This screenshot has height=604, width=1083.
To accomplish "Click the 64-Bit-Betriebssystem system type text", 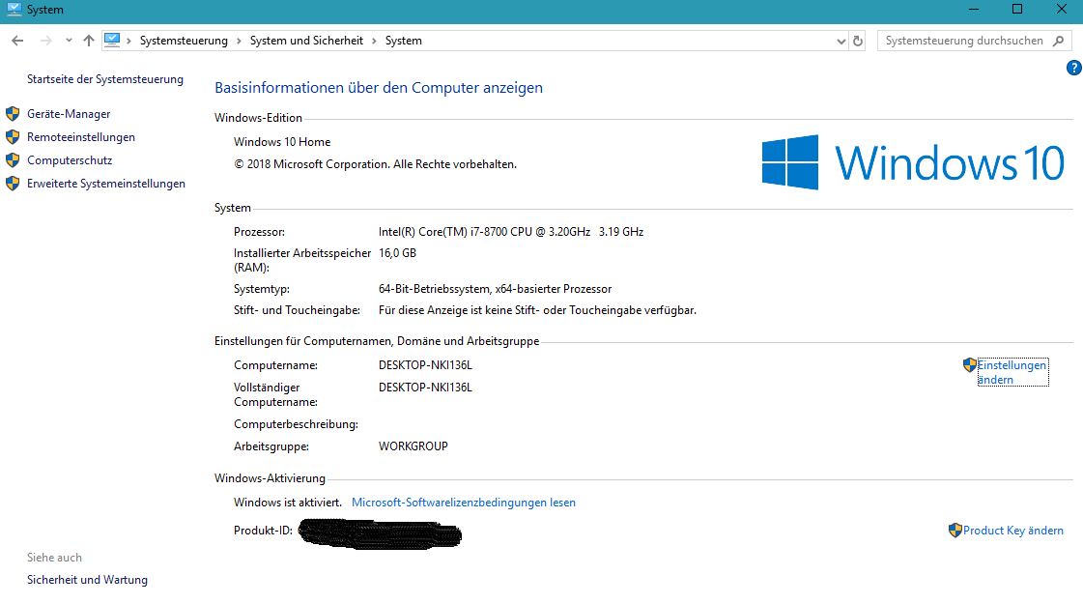I will [496, 290].
